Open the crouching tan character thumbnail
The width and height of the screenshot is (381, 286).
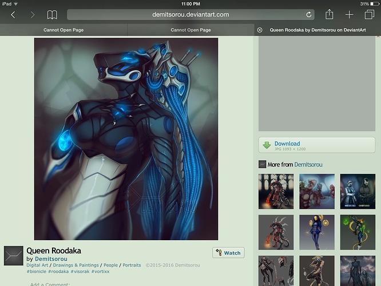coord(317,271)
